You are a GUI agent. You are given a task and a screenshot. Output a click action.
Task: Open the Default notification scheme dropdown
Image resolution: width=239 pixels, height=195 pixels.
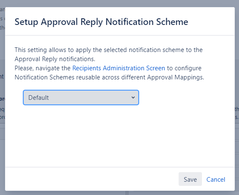tap(81, 97)
